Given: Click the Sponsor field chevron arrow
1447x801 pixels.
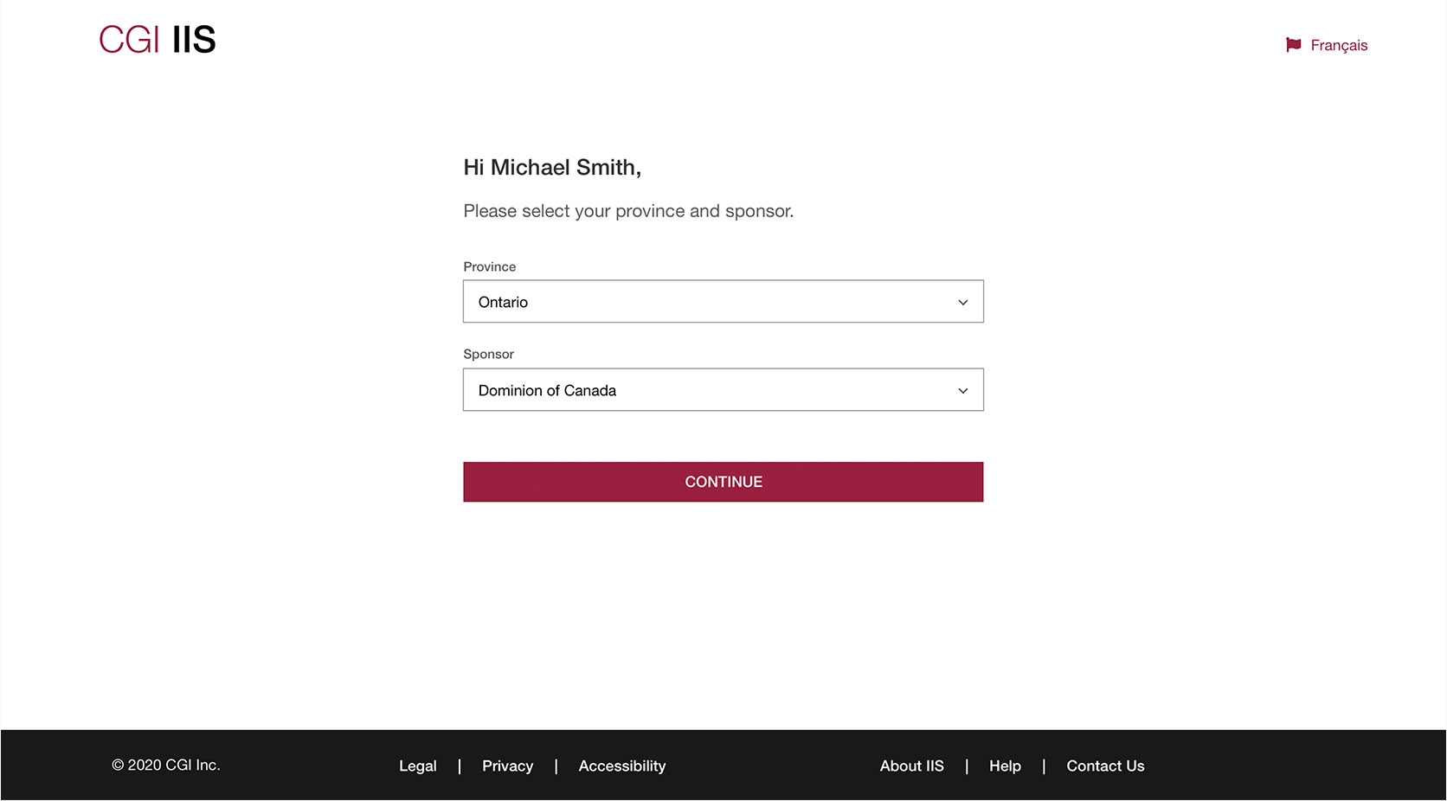Looking at the screenshot, I should pos(962,390).
